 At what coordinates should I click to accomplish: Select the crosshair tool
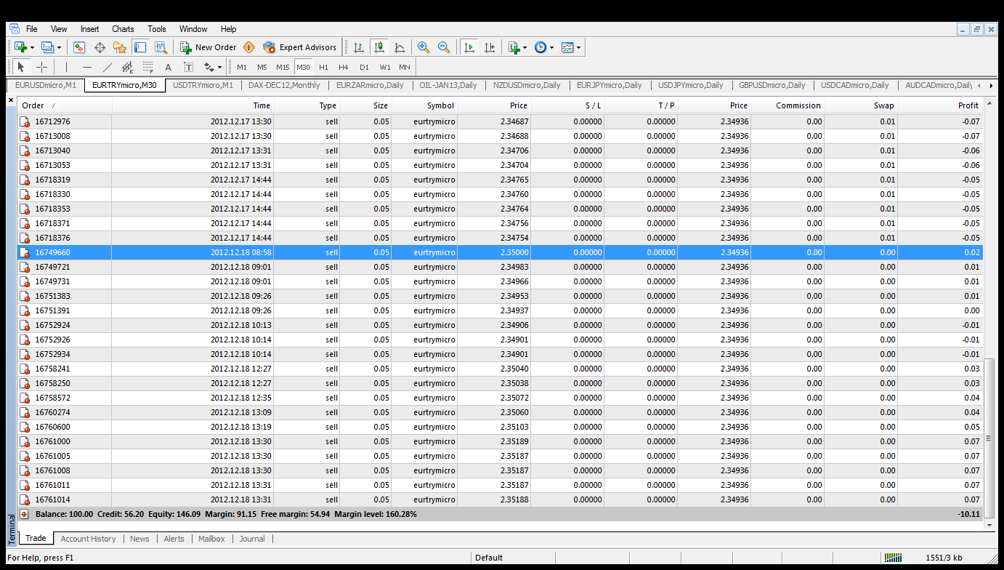[42, 67]
